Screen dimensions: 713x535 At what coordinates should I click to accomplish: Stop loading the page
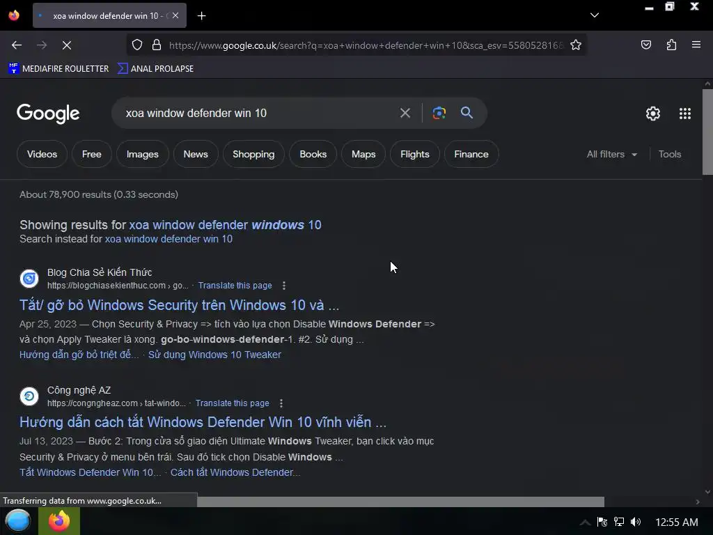click(66, 45)
